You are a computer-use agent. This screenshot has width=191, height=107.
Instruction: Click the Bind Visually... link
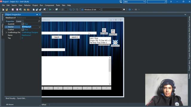[x=11, y=98]
